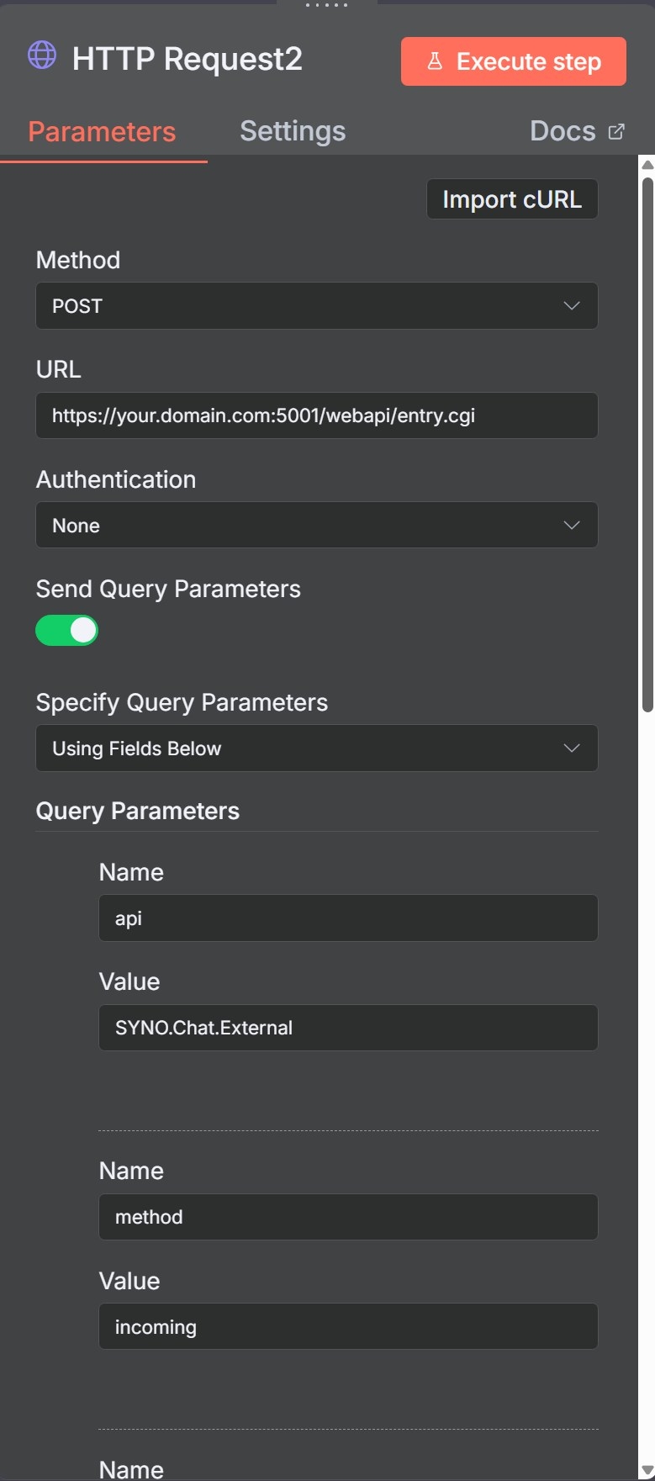
Task: Click the Import cURL button
Action: click(x=511, y=199)
